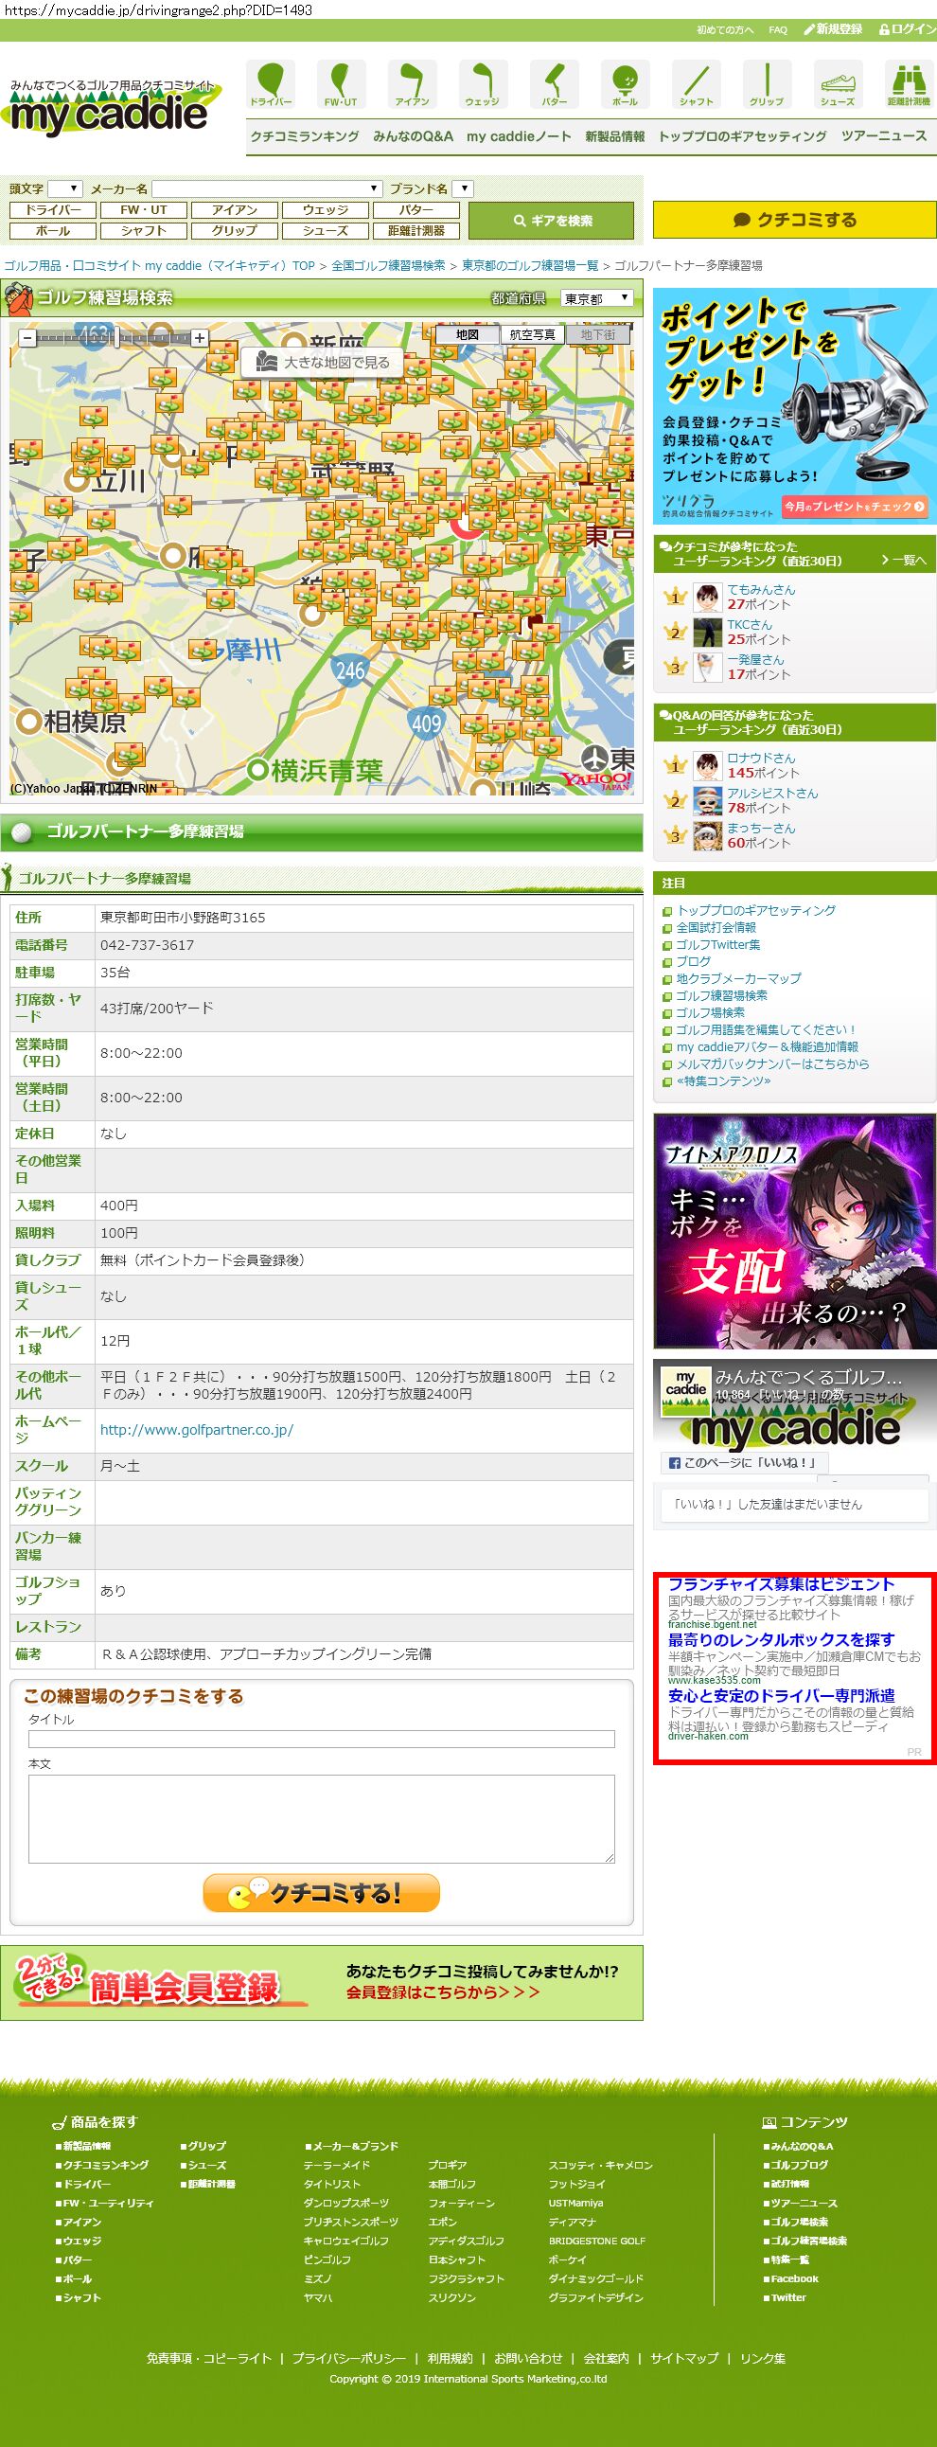
Task: Open the ウェッジ club category icon
Action: (484, 83)
